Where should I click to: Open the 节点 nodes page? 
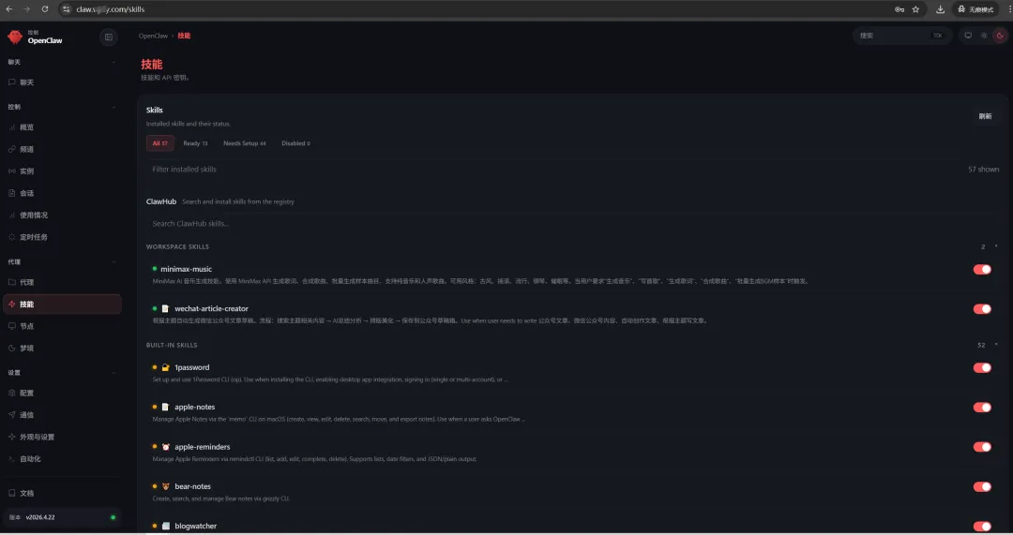click(x=62, y=326)
